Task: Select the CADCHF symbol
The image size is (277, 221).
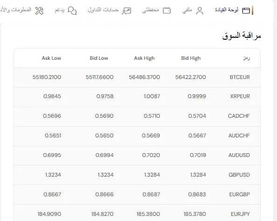Action: [239, 116]
